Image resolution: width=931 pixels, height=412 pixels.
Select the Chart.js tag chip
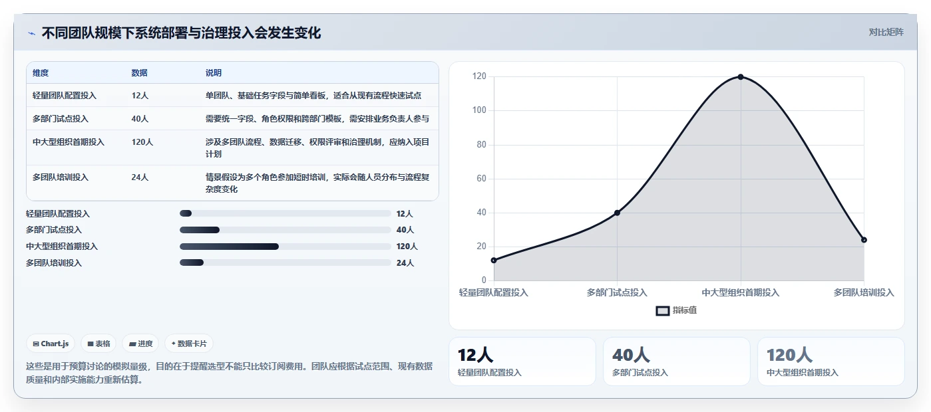click(51, 344)
